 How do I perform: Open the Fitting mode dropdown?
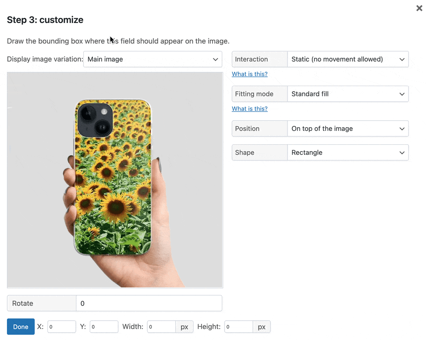click(348, 94)
